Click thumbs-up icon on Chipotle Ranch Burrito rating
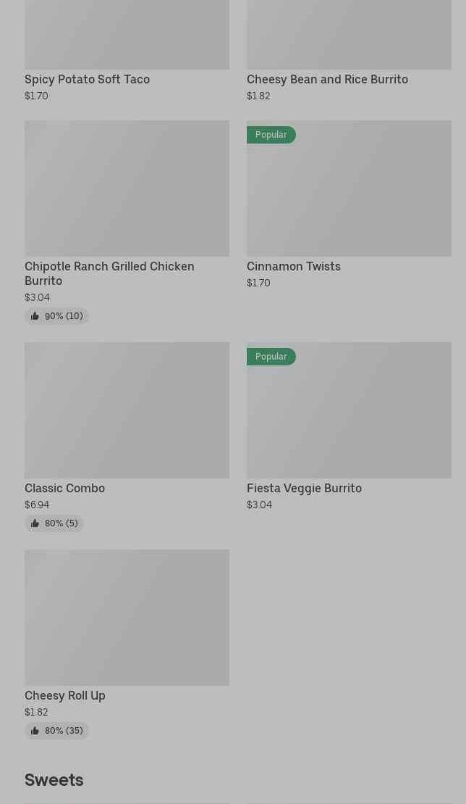Image resolution: width=466 pixels, height=804 pixels. coord(35,316)
